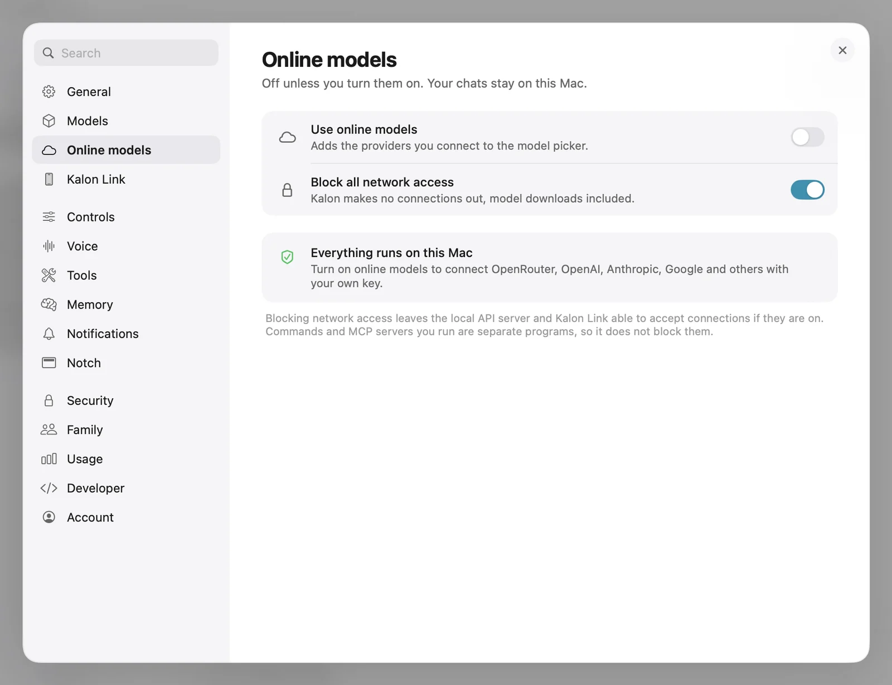Turn off Block all network access
This screenshot has width=892, height=685.
807,190
